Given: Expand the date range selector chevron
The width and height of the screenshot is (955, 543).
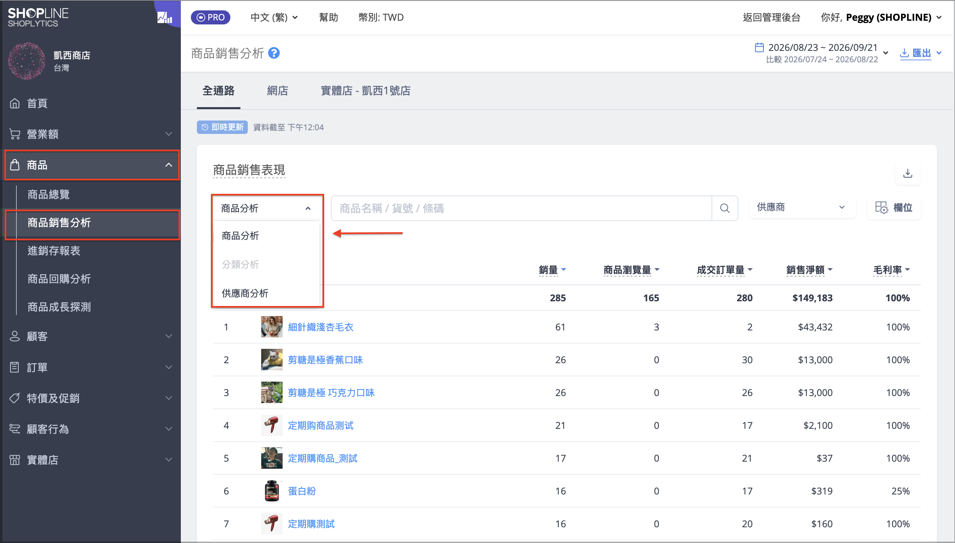Looking at the screenshot, I should click(886, 53).
